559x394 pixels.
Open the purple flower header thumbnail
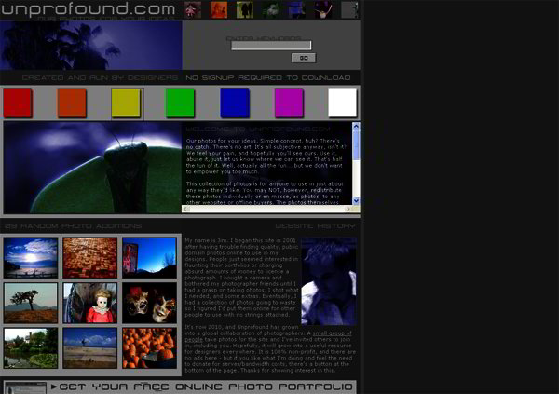point(323,10)
